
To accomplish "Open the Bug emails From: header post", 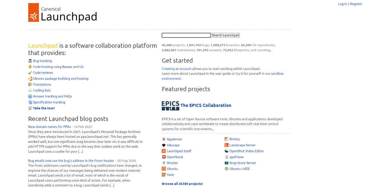I will pyautogui.click(x=71, y=161).
